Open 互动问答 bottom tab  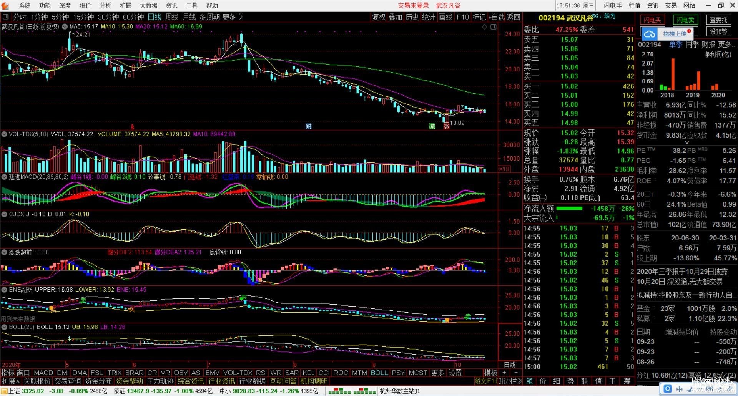[x=283, y=381]
